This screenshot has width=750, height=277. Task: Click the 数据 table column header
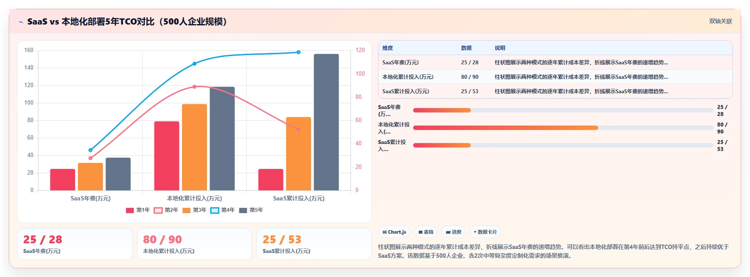[466, 48]
